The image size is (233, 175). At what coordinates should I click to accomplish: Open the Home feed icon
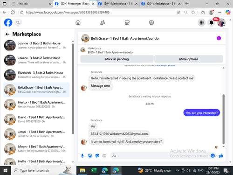[x=78, y=22]
